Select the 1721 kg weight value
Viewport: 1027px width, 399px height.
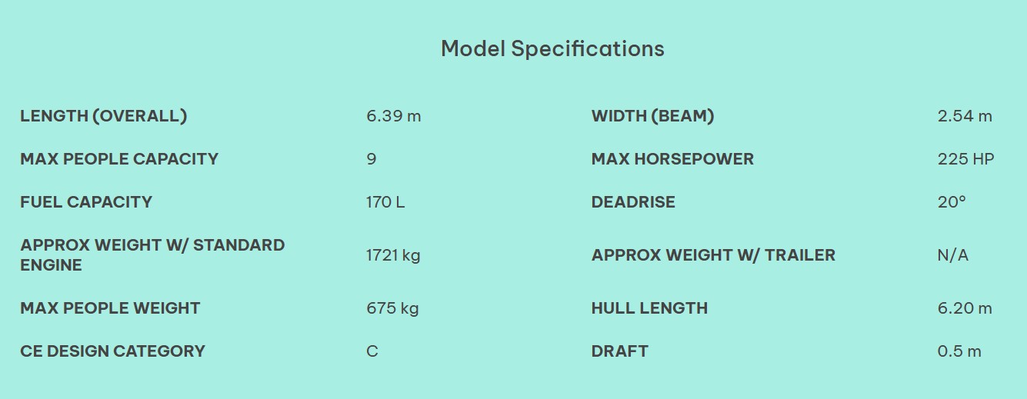(392, 254)
